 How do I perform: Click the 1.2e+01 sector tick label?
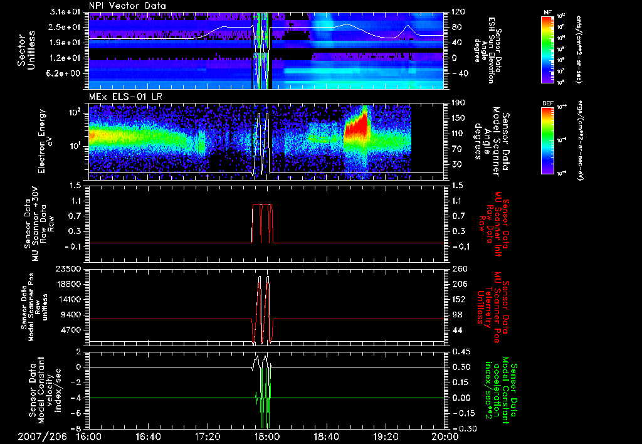click(66, 58)
